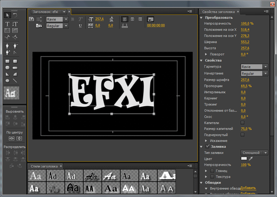Select the Свойства заголовка tab
Screen dimensions: 277x197
tap(218, 12)
